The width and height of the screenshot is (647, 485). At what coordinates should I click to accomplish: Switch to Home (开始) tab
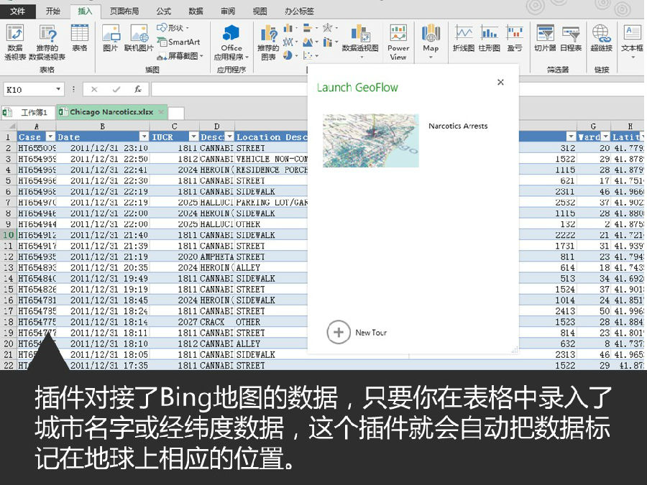coord(52,11)
